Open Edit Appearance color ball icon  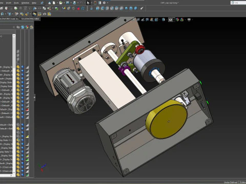coord(177,19)
